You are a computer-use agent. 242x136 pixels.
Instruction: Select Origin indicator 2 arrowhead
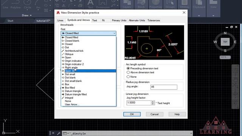[88, 64]
